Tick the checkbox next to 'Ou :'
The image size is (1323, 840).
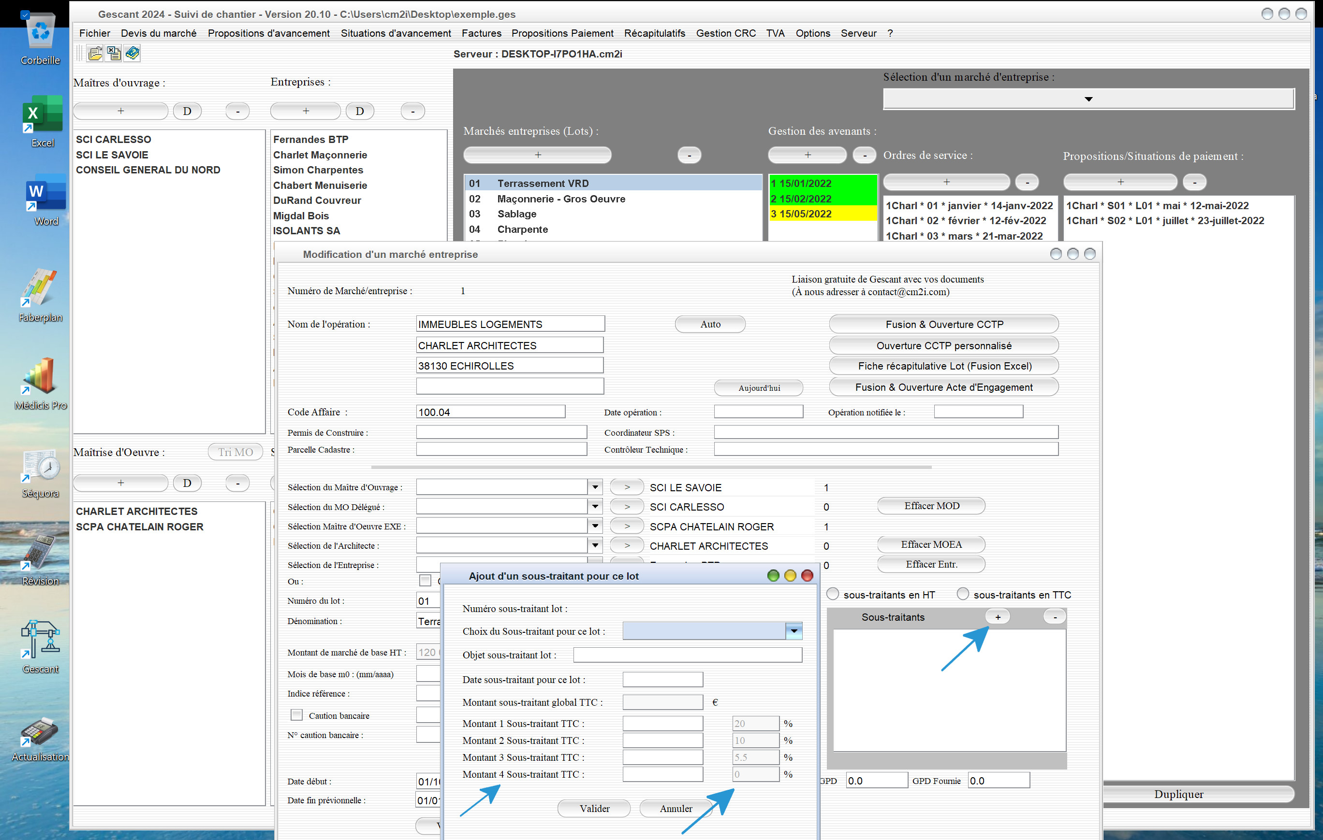(x=425, y=581)
